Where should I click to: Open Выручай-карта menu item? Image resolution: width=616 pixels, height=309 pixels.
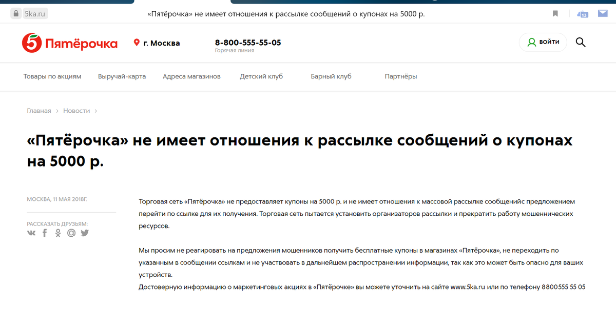122,76
